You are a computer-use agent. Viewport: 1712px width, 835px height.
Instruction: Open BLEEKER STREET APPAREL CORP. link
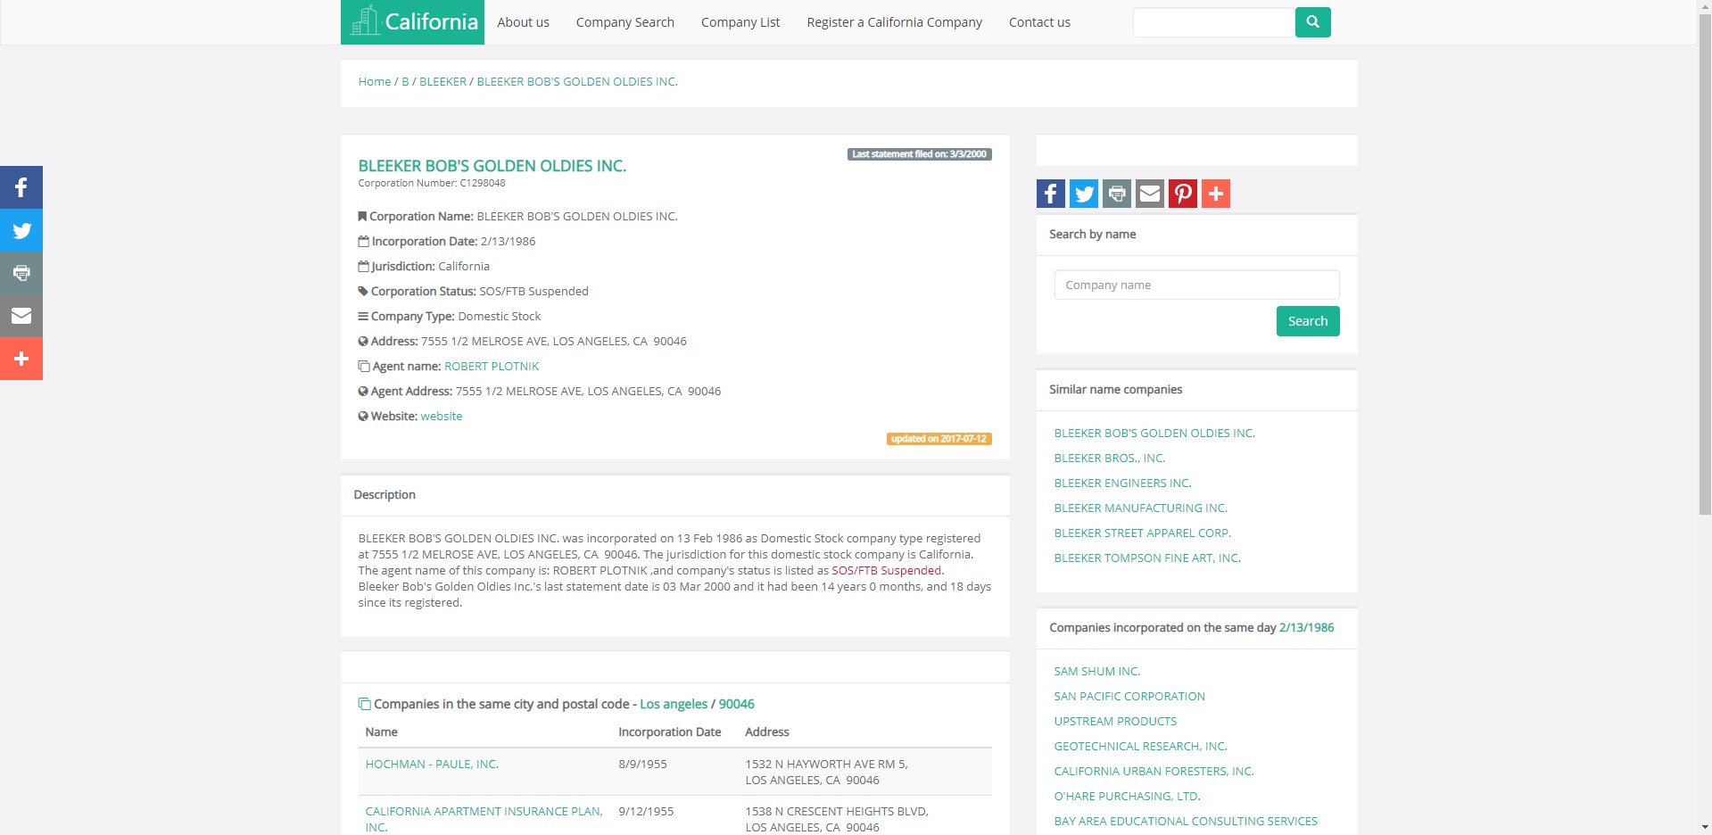1143,533
